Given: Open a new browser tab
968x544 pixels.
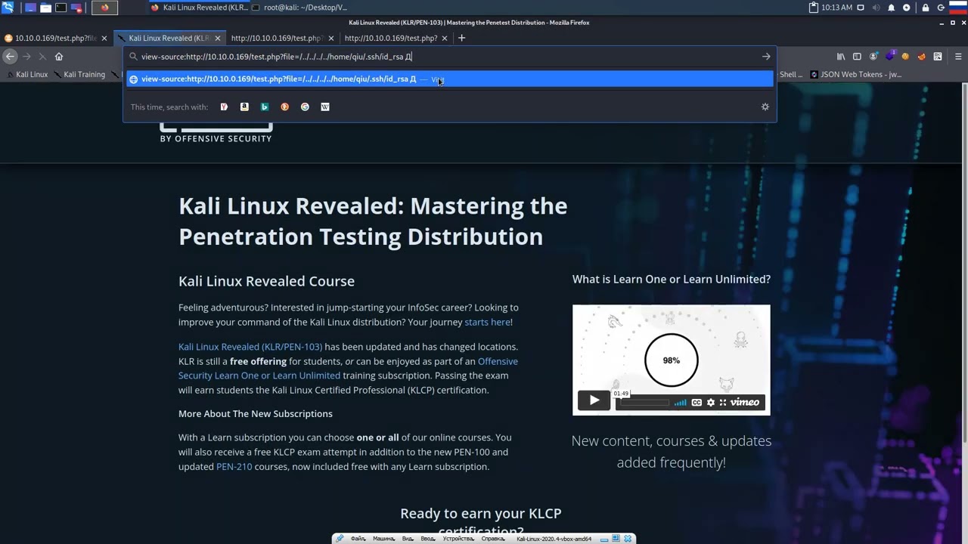Looking at the screenshot, I should 461,38.
